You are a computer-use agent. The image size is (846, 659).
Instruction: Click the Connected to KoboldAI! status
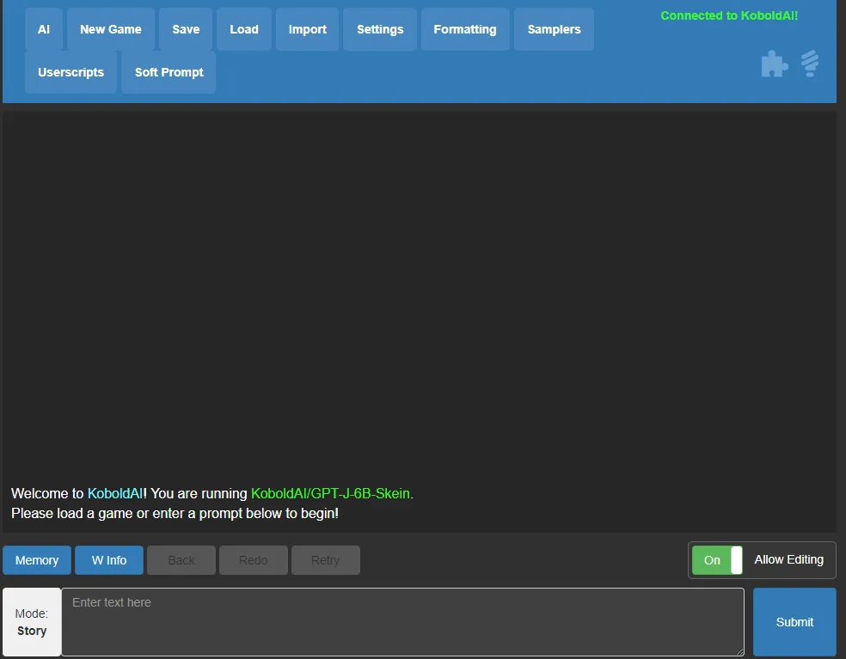pyautogui.click(x=729, y=15)
